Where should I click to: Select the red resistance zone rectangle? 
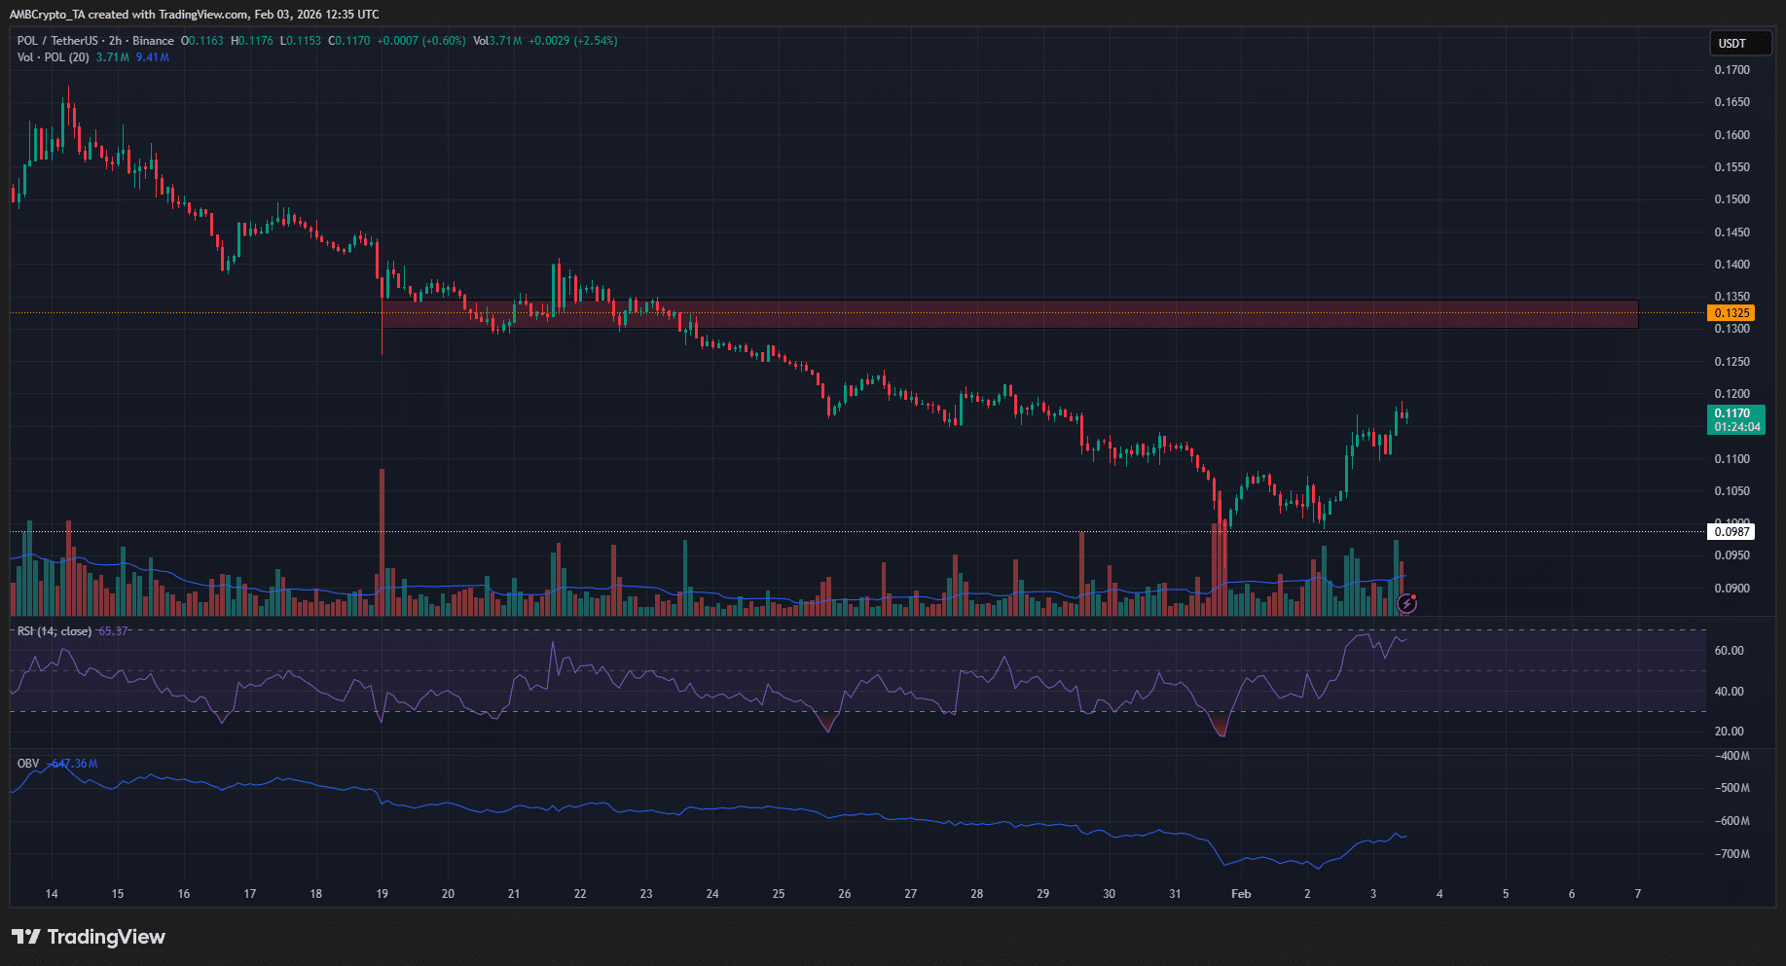coord(1071,314)
